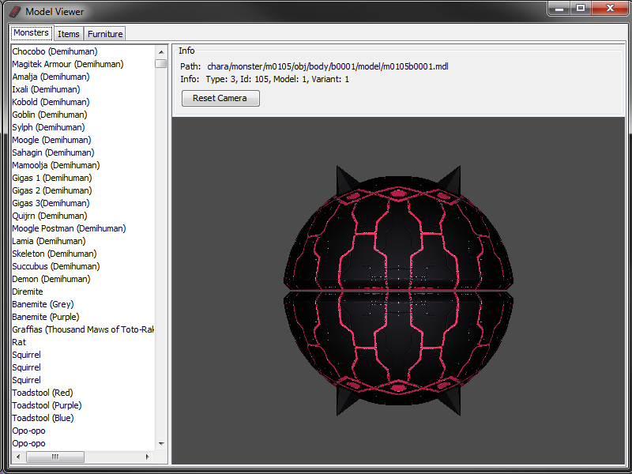This screenshot has width=632, height=474.
Task: Maximize the Model Viewer window
Action: (x=581, y=9)
